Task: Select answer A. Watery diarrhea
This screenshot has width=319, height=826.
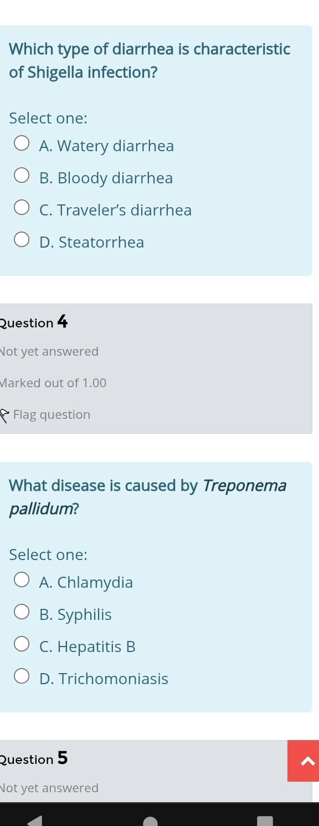Action: point(21,143)
